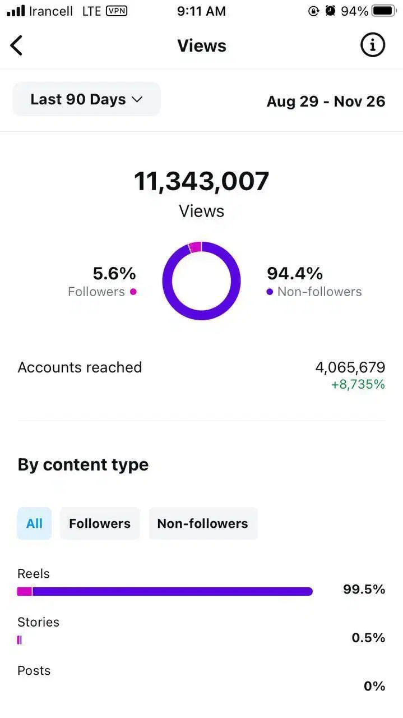403x718 pixels.
Task: Tap the purple Non-followers legend dot
Action: (x=270, y=292)
